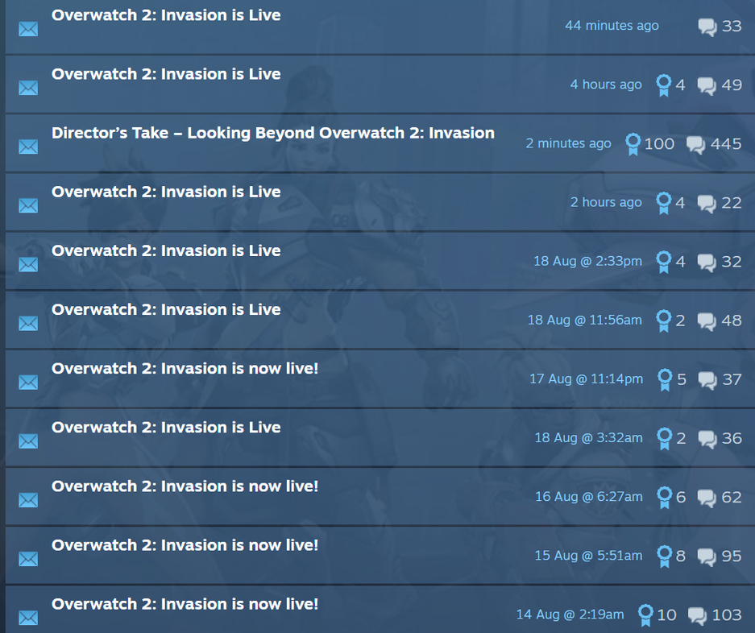The image size is (755, 633).
Task: Click the award ribbon icon showing 100 on Director's Take
Action: (x=633, y=144)
